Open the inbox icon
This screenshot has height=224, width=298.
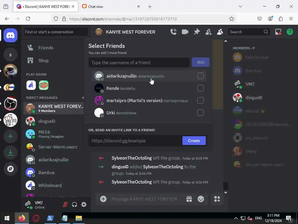point(278,32)
